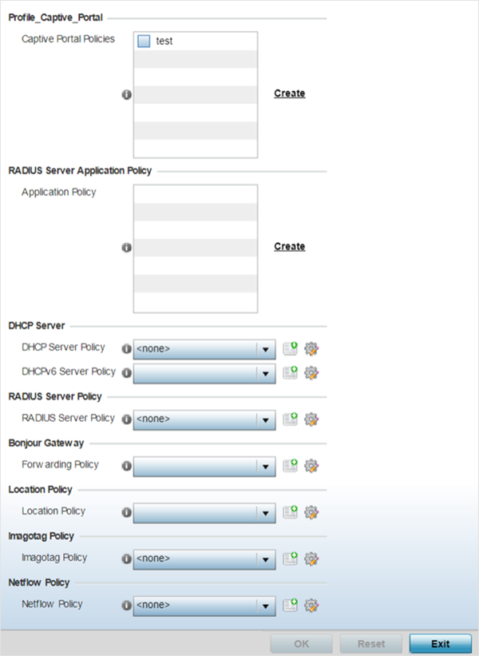This screenshot has width=479, height=656.
Task: Create new DHCPv6 Server Policy via add icon
Action: coord(290,372)
